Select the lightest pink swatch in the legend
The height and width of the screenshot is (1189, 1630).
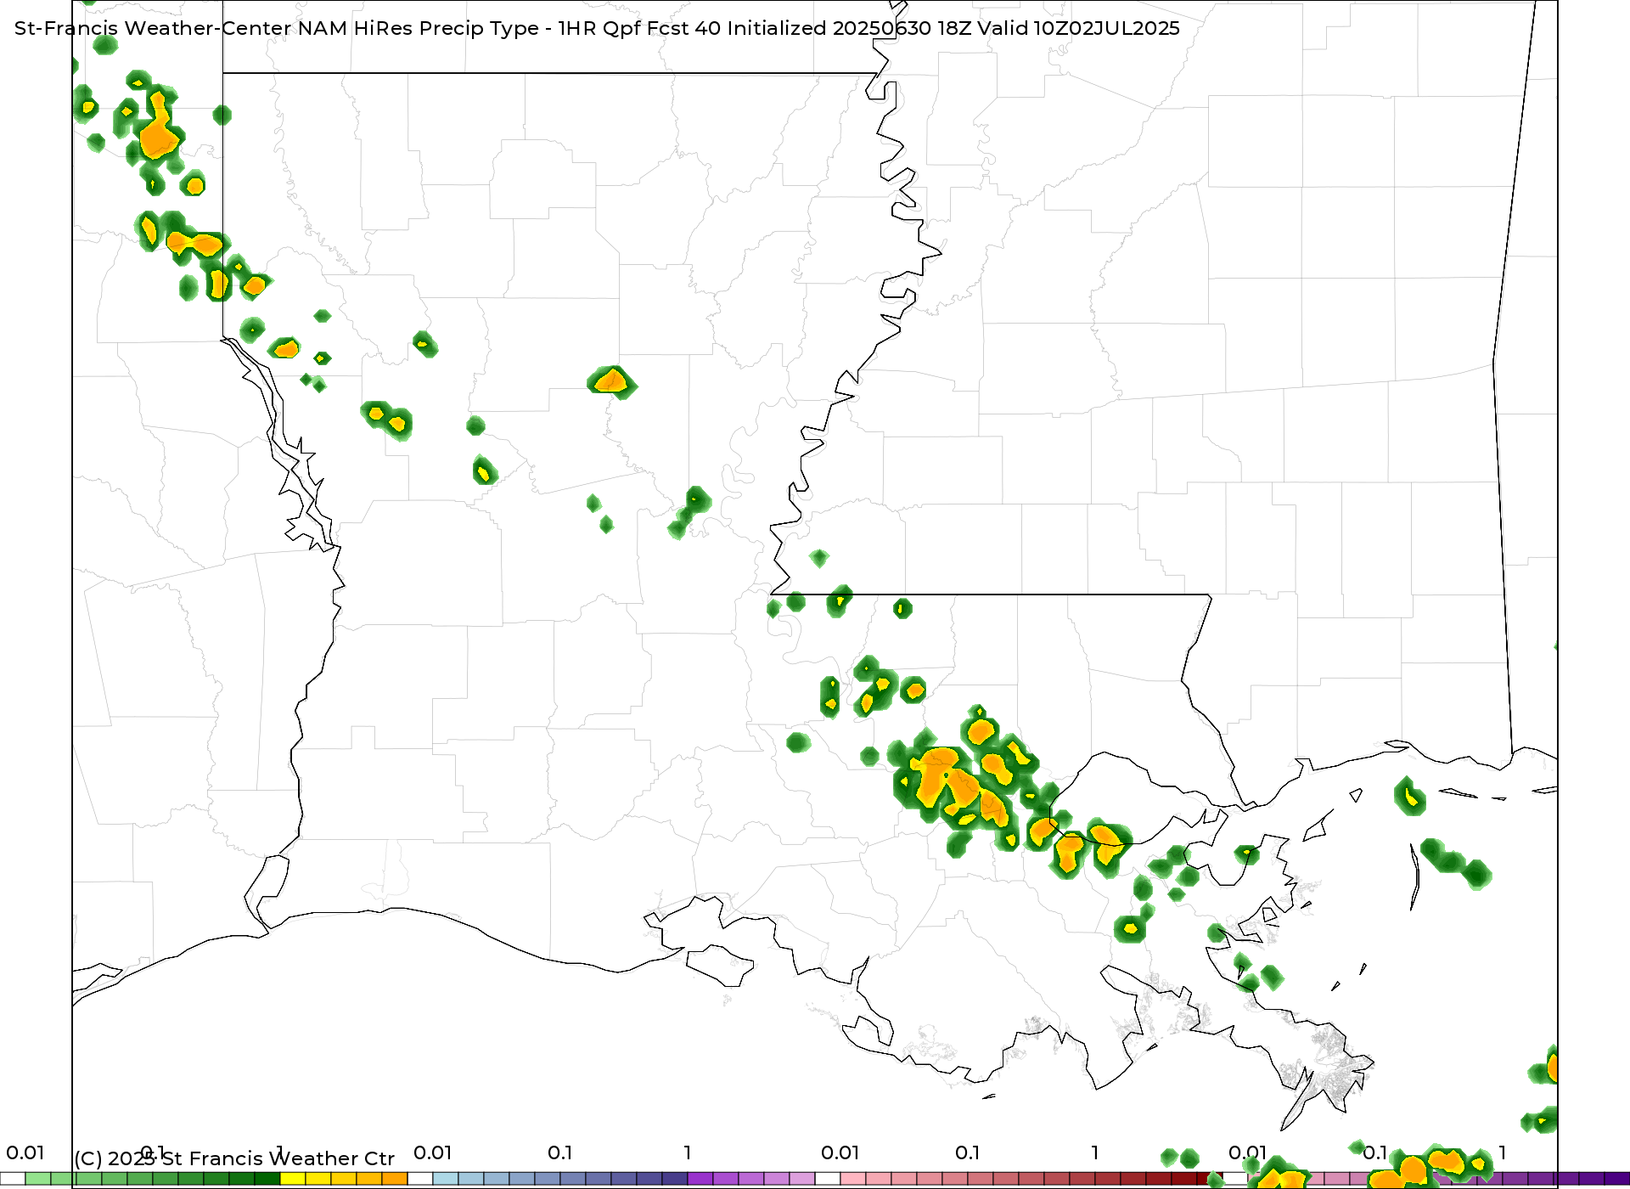853,1179
